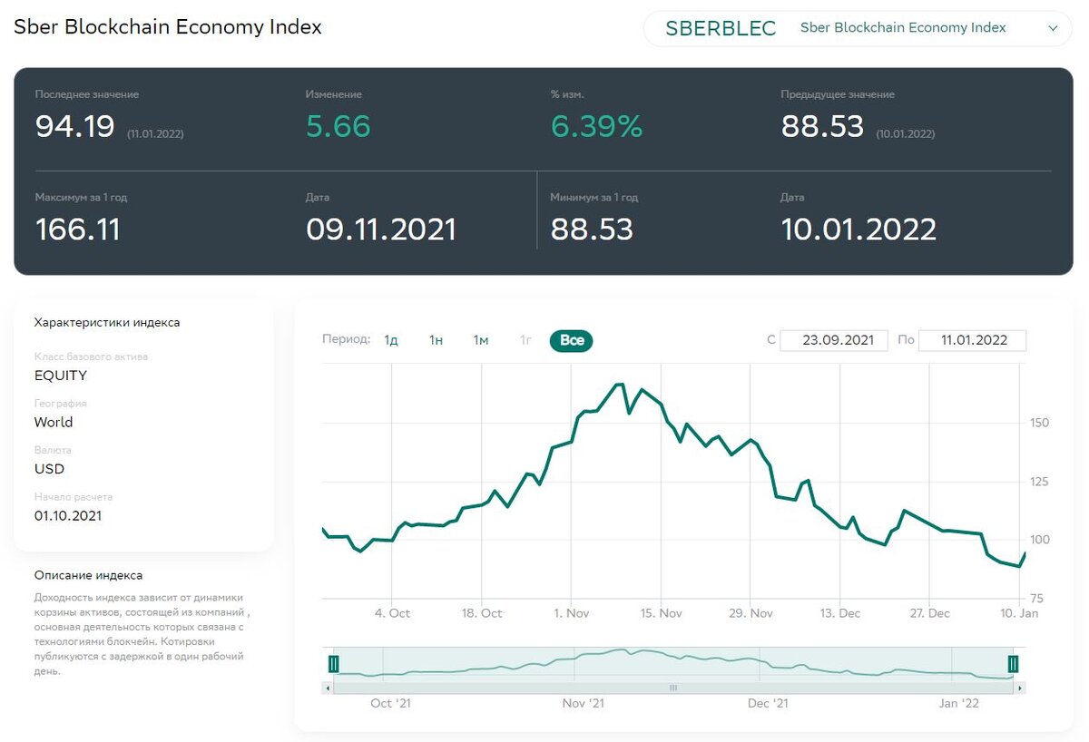Screen dimensions: 1089x742
Task: Click the minimum date 10.01.2022
Action: point(858,229)
